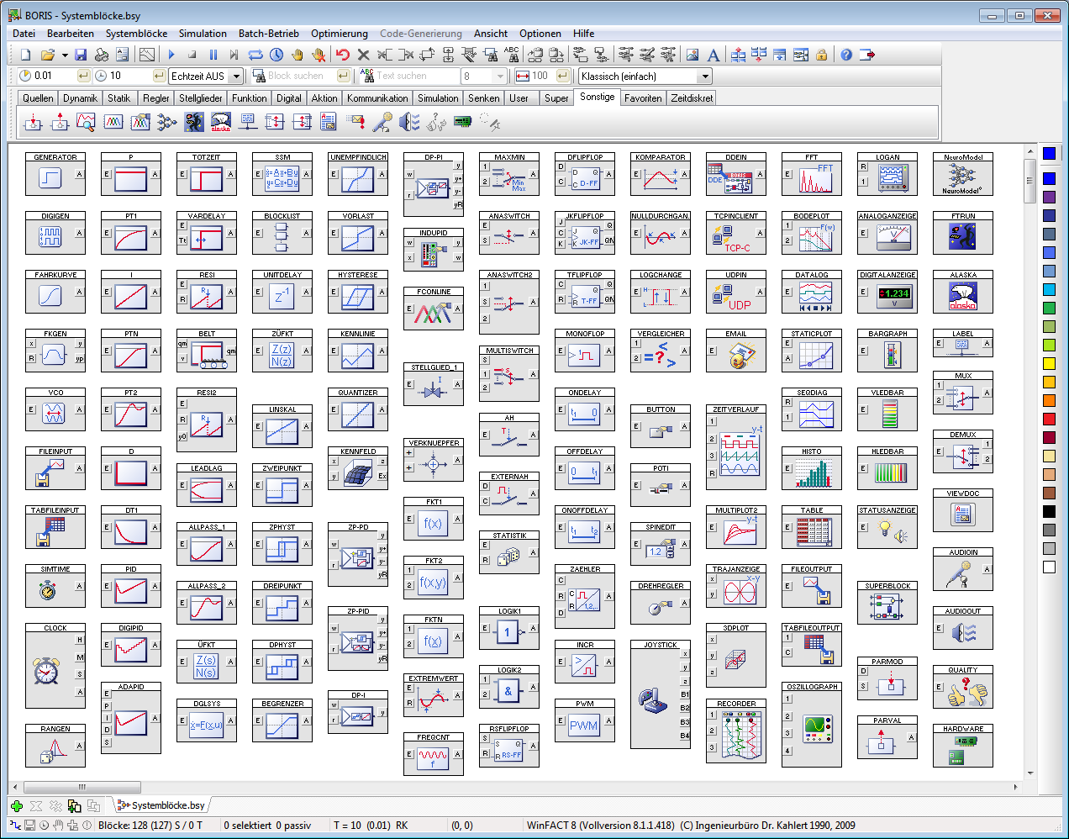This screenshot has width=1069, height=839.
Task: Select the Systemblöcke.bsy document tab
Action: [x=162, y=805]
